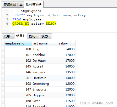Click salary cell 11500
Viewport: 117px width, 107px height.
click(67, 101)
